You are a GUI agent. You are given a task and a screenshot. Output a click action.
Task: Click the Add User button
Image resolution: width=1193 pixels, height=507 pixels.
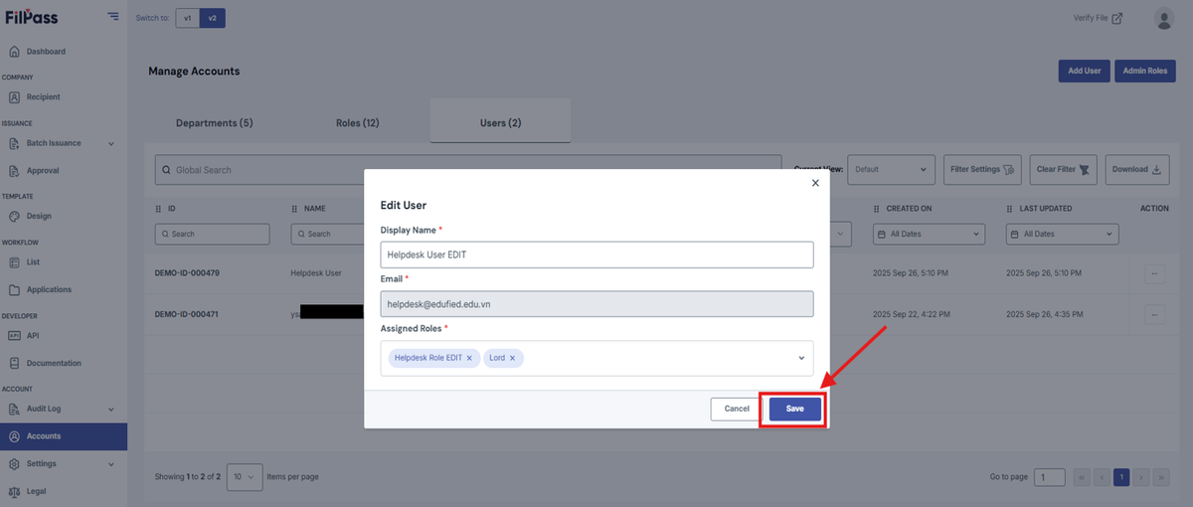1085,72
